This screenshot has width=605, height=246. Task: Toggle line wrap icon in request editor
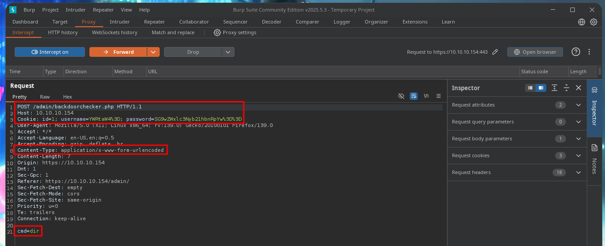[x=413, y=96]
